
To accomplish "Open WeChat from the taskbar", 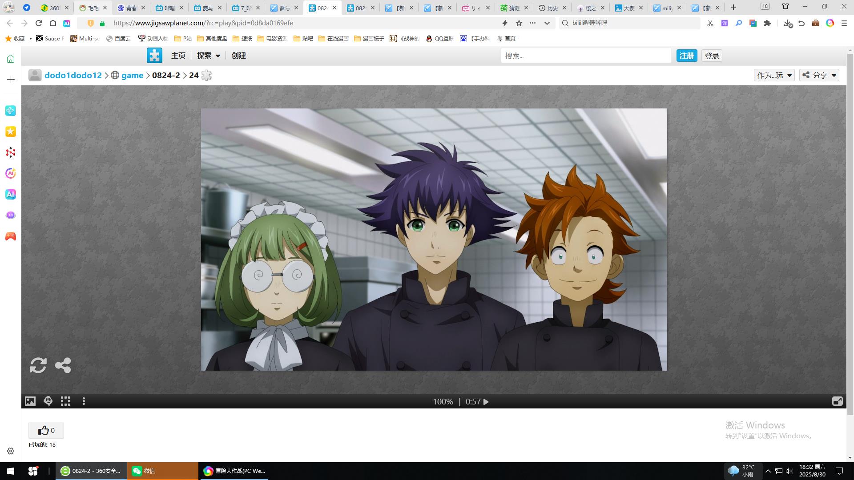I will coord(162,471).
